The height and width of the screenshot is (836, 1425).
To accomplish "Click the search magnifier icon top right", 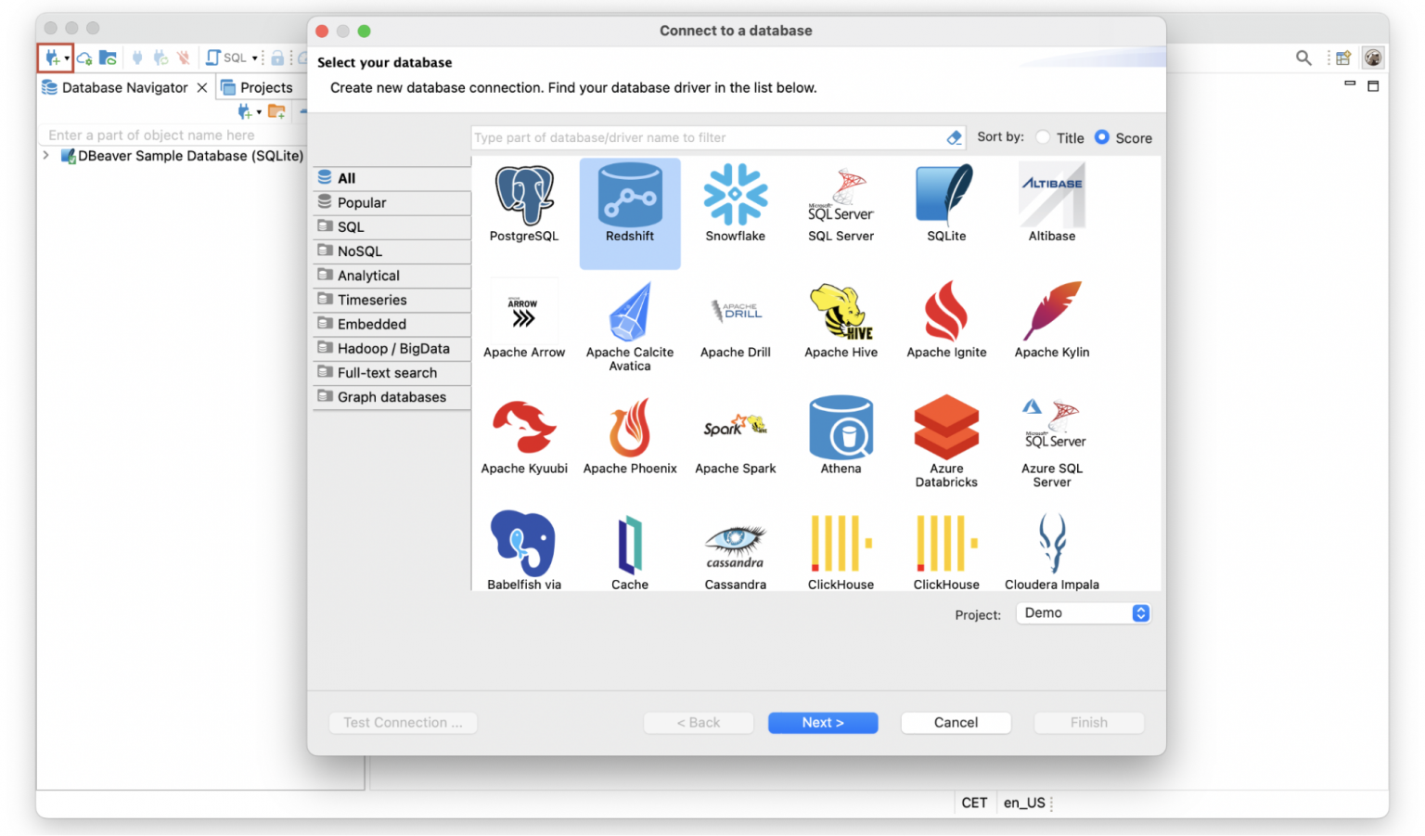I will (x=1303, y=58).
